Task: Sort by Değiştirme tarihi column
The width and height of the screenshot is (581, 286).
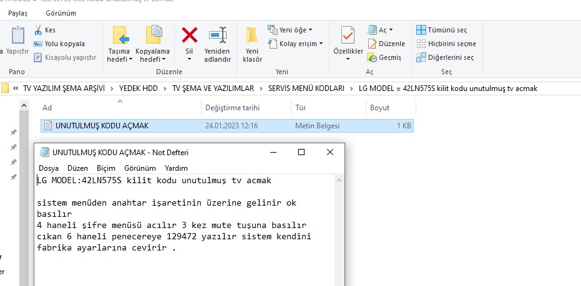Action: click(x=232, y=108)
